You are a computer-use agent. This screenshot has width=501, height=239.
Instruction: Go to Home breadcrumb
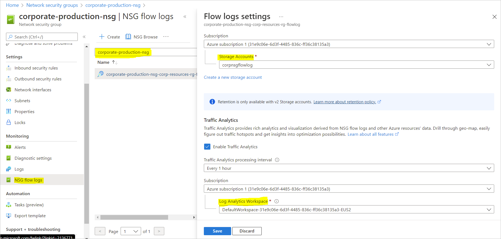point(13,5)
